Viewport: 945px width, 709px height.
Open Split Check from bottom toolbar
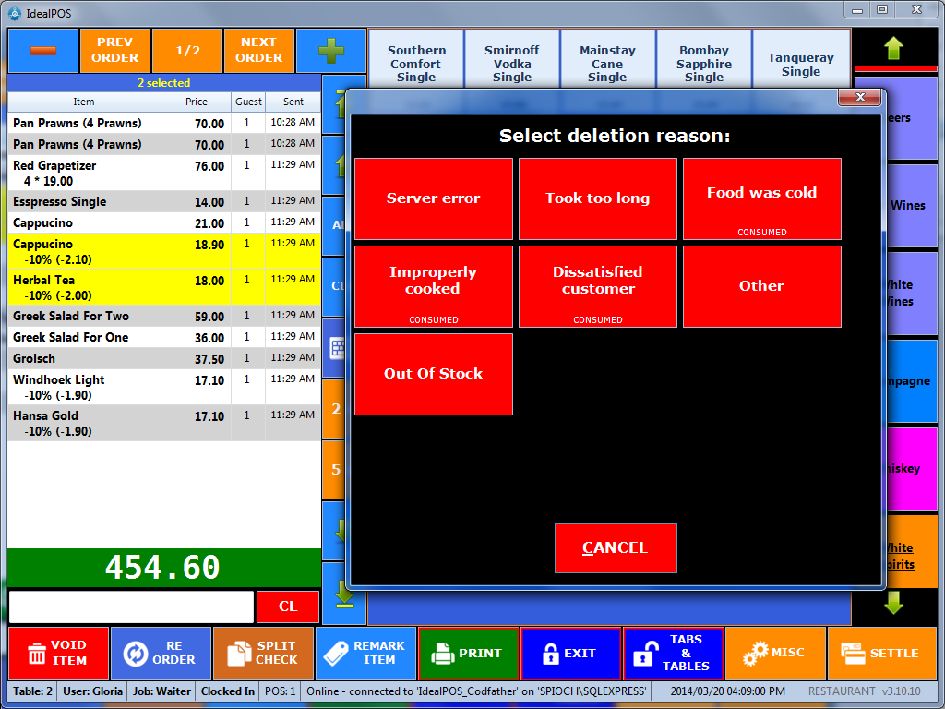[x=263, y=653]
